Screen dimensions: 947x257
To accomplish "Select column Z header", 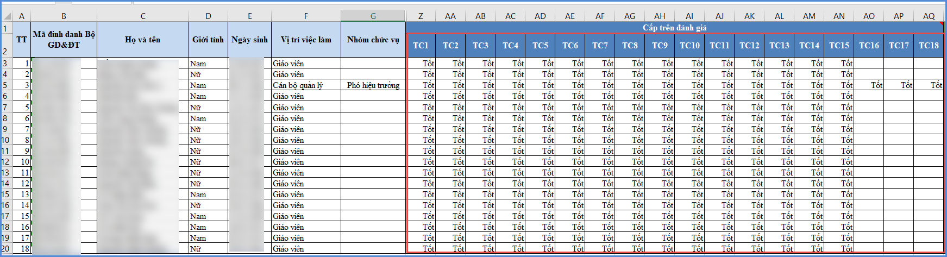I will pos(421,16).
